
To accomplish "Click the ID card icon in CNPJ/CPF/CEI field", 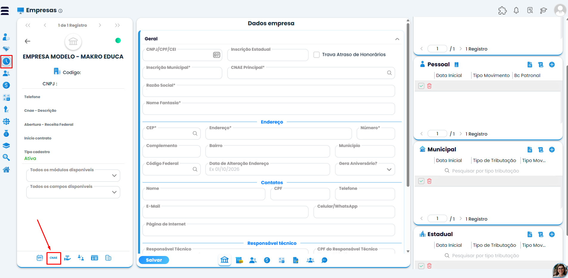I will coord(217,55).
